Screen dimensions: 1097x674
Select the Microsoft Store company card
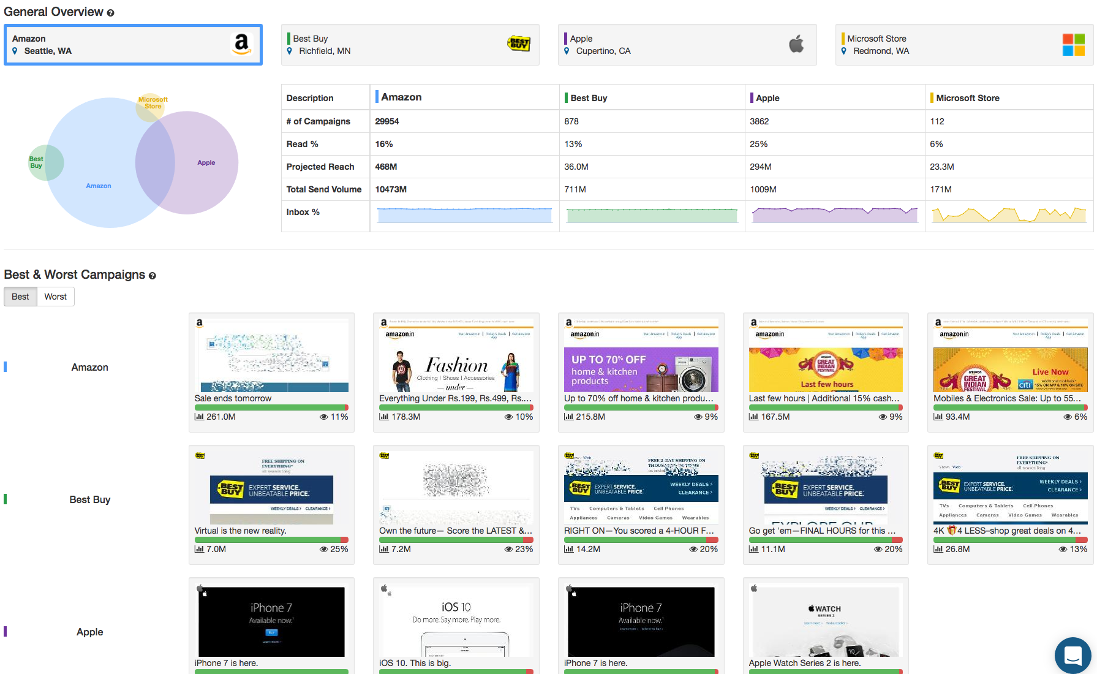965,45
